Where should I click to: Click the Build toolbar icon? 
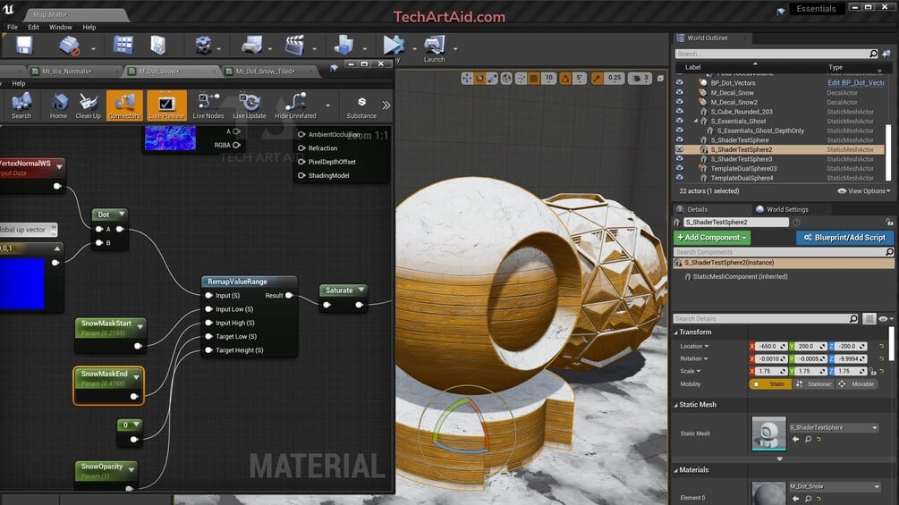(343, 45)
